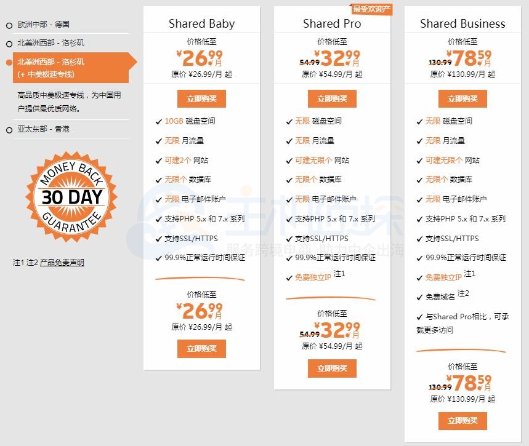Screen dimensions: 529x446
Task: Click the checkmark beside 10GB磁盘空间
Action: (x=160, y=121)
